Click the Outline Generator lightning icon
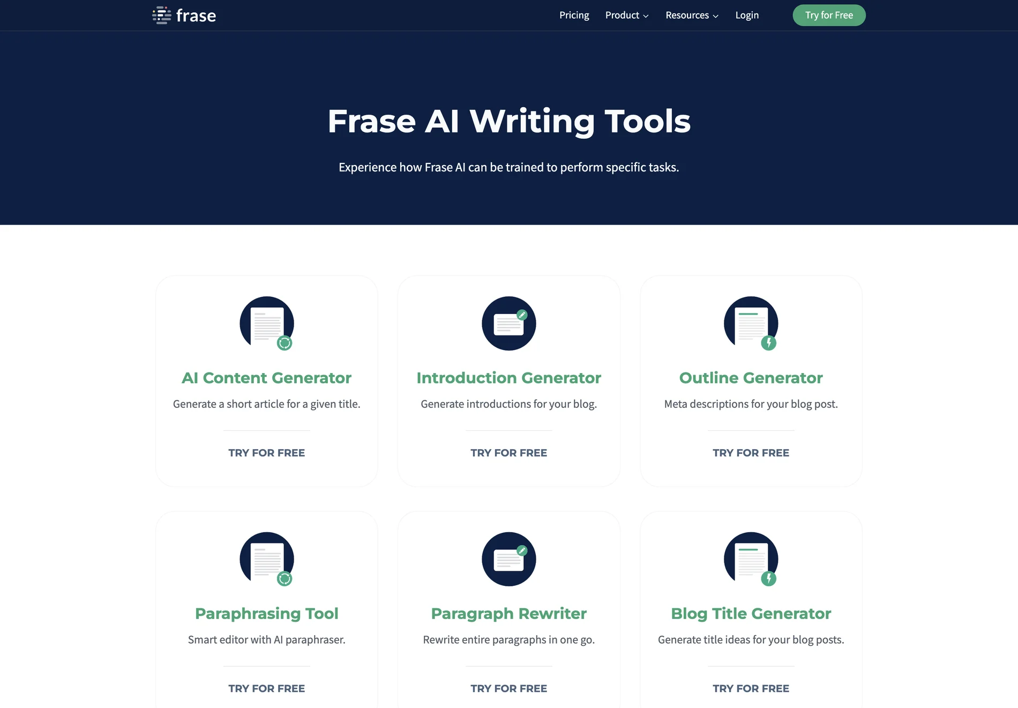This screenshot has width=1018, height=708. tap(769, 343)
